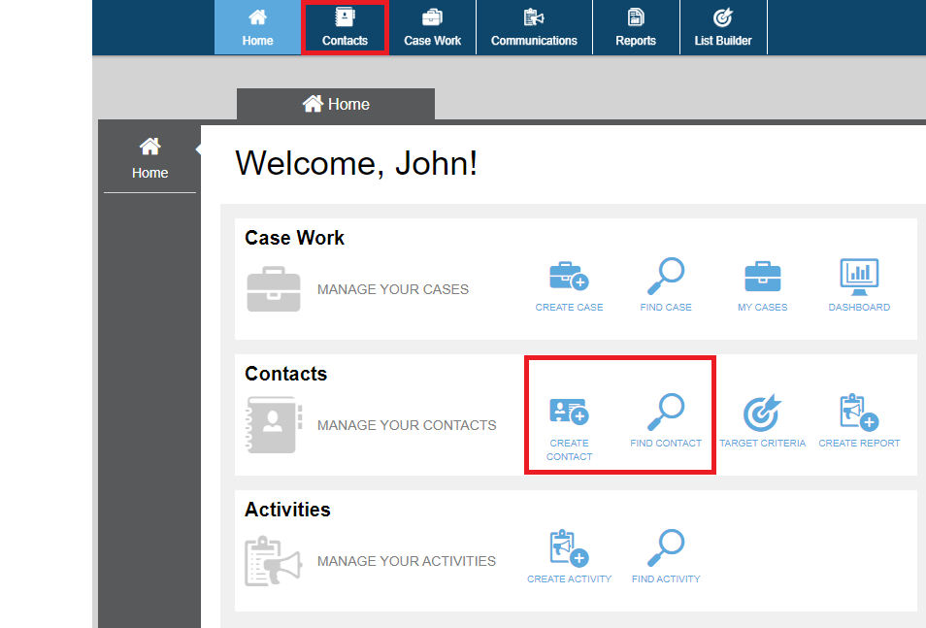Image resolution: width=926 pixels, height=628 pixels.
Task: Open Reports in the top navigation bar
Action: 636,27
